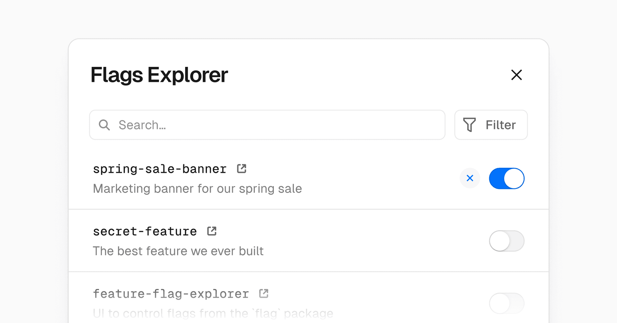Viewport: 617px width, 323px height.
Task: Open secret-feature external link icon
Action: point(212,231)
